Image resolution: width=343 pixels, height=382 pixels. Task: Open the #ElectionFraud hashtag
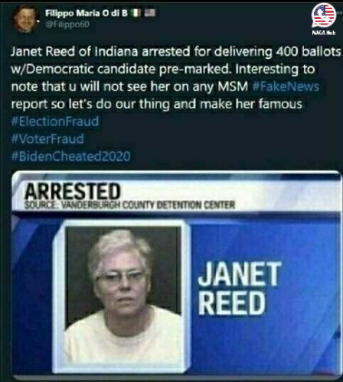[55, 121]
